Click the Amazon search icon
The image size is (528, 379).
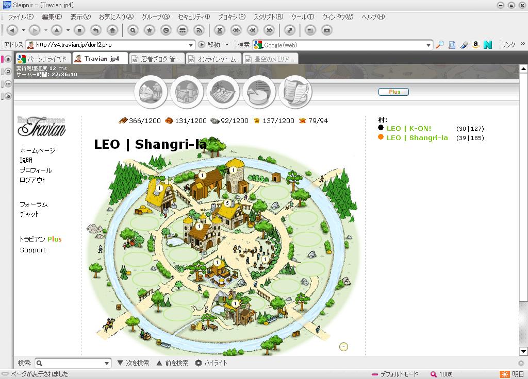[475, 45]
